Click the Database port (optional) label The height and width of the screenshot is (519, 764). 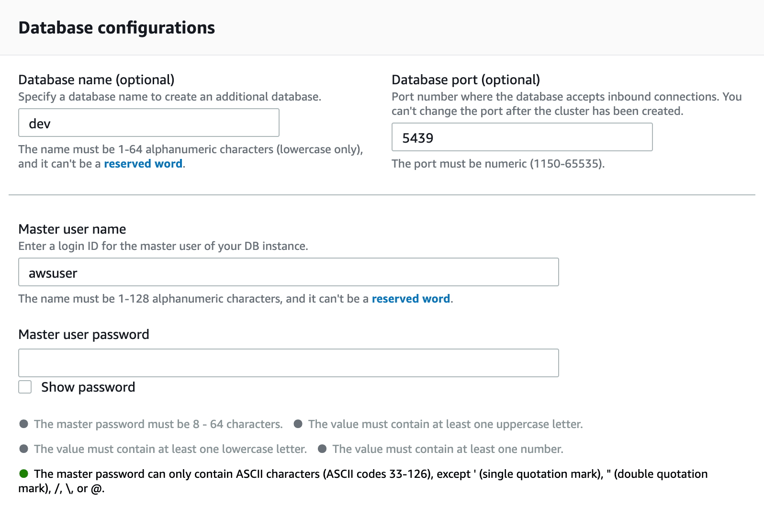click(465, 79)
